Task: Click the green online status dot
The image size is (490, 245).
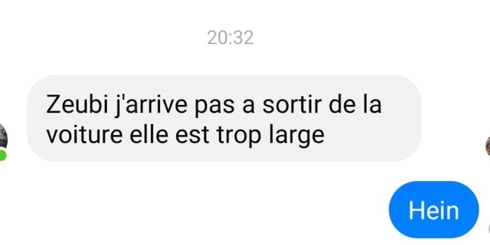Action: [3, 155]
